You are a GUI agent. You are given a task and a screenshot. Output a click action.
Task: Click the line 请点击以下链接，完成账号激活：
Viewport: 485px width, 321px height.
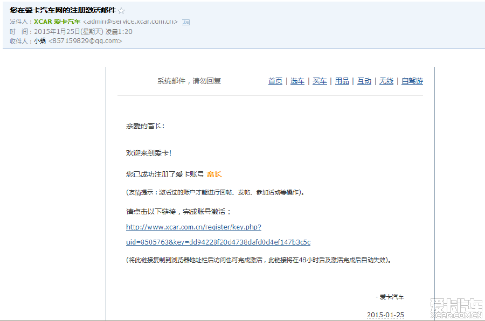click(178, 212)
